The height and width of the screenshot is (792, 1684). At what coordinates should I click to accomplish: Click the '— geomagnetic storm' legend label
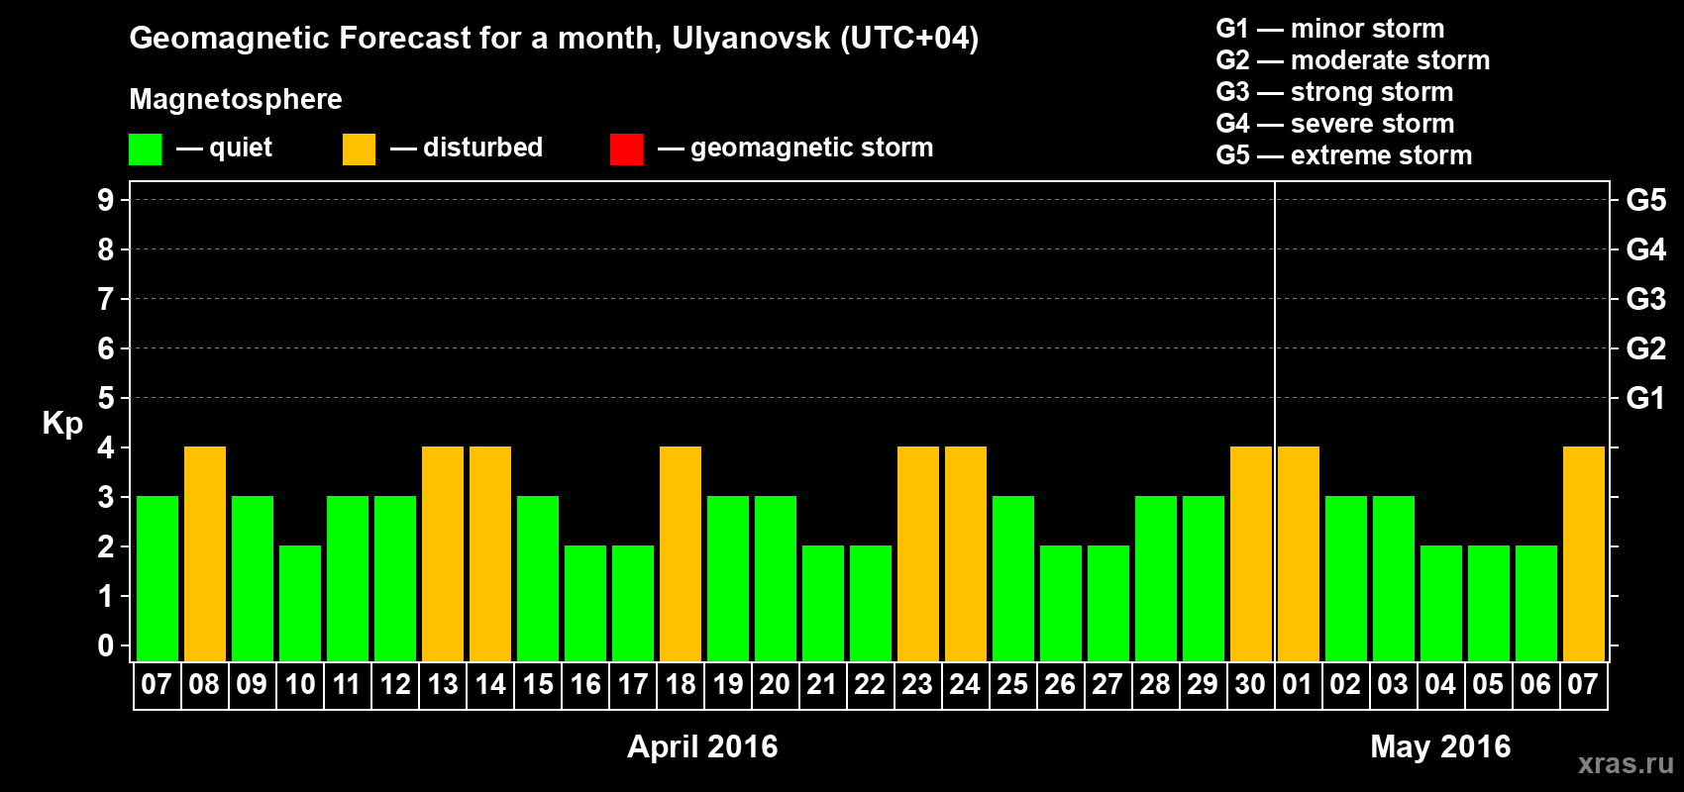(x=795, y=148)
